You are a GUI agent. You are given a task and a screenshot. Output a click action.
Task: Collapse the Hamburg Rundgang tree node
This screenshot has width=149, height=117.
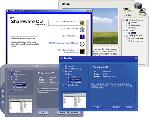pos(124,20)
